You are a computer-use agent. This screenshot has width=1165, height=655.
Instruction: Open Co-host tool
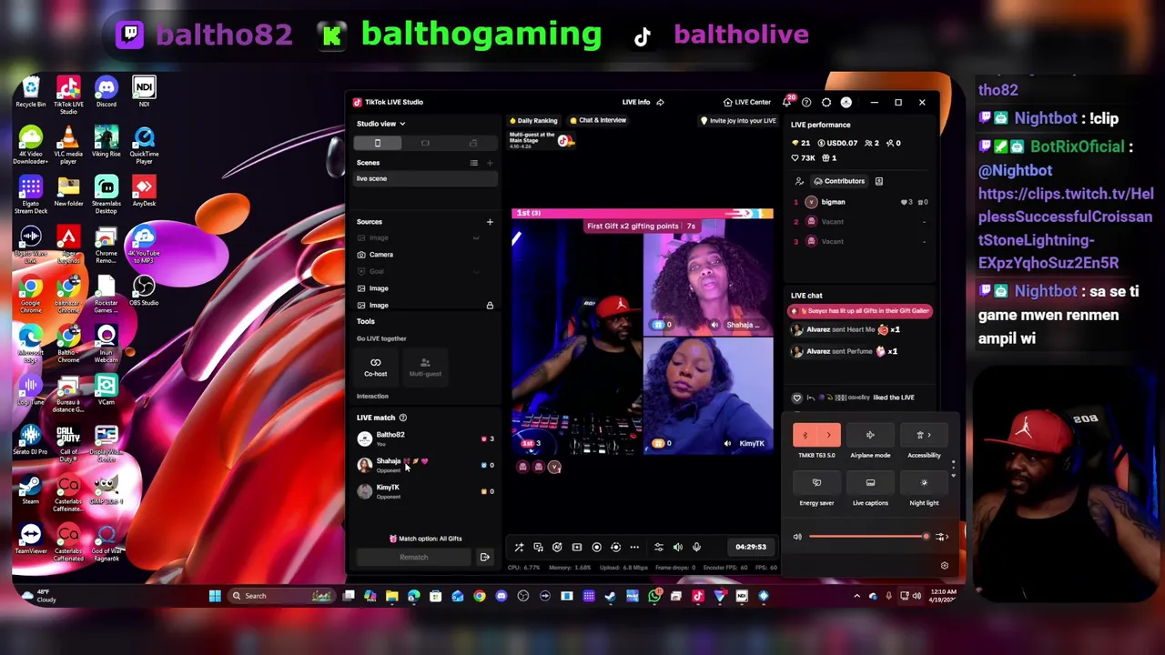[375, 368]
